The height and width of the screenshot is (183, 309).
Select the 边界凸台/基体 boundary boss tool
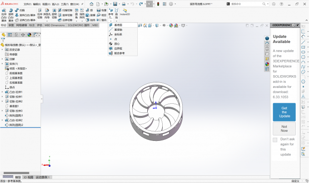(x=25, y=20)
